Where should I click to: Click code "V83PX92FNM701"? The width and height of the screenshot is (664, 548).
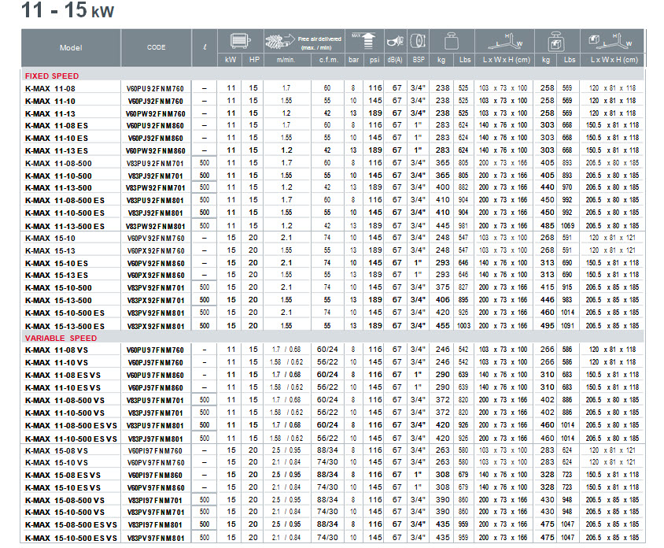pos(156,301)
